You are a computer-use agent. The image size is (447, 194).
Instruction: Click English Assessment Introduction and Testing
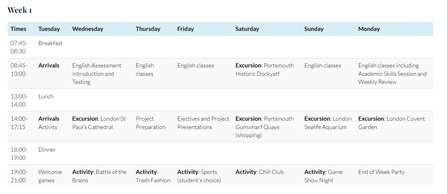point(97,74)
